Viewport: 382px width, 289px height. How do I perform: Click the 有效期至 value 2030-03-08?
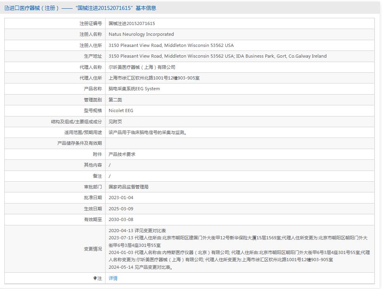(x=122, y=219)
